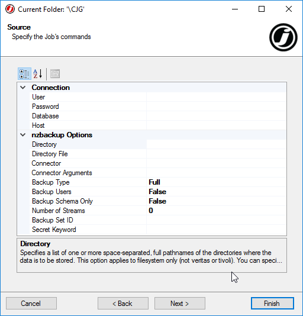This screenshot has height=316, width=303.
Task: Collapse the Connection category
Action: (x=23, y=88)
